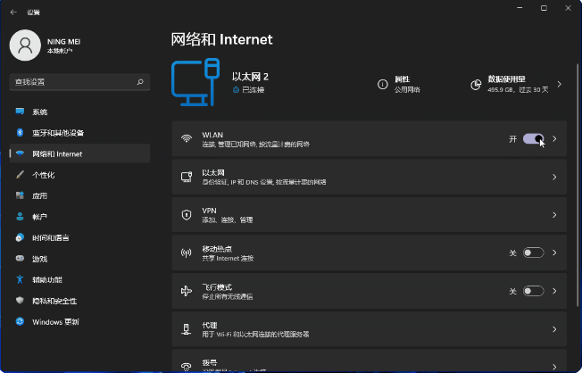Screen dimensions: 582x373
Task: Click the Bluetooth icon for 蓝牙和其他设备
Action: (20, 133)
